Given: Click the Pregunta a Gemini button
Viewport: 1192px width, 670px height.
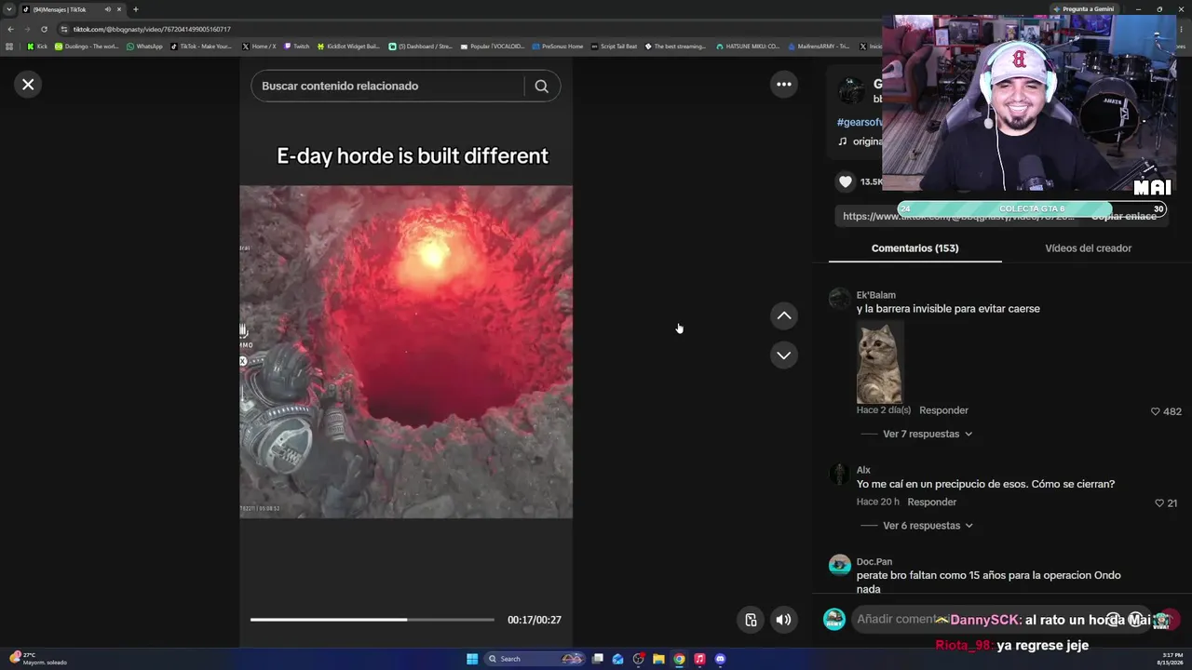Looking at the screenshot, I should [1083, 9].
